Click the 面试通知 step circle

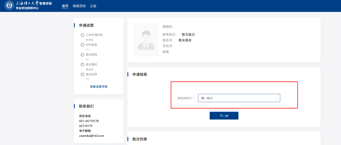point(82,65)
